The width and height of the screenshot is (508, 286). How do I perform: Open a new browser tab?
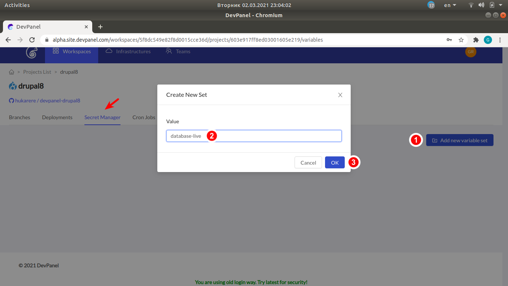click(100, 27)
